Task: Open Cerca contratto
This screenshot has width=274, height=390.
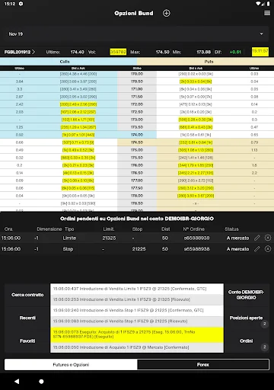Action: pos(27,295)
